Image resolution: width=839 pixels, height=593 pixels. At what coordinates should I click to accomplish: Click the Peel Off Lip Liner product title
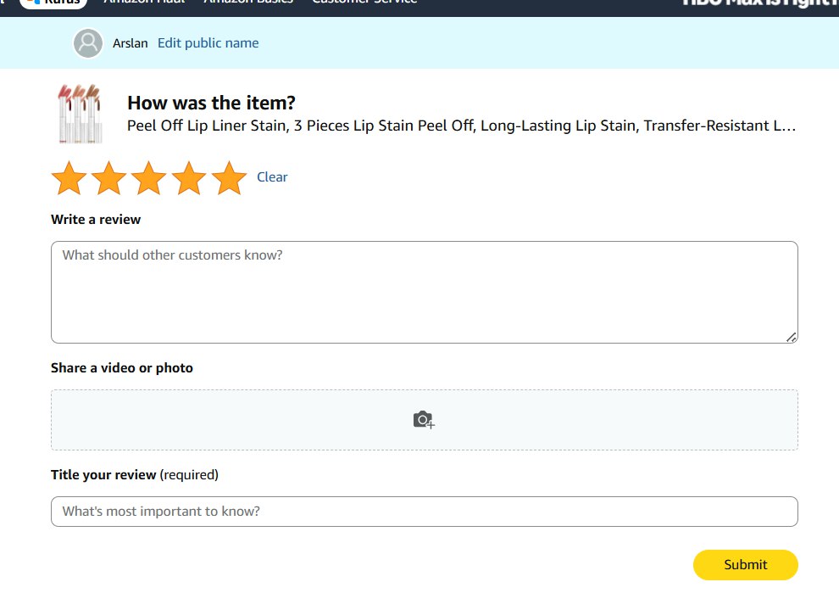tap(461, 126)
